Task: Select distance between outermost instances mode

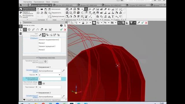Action: [x=44, y=83]
